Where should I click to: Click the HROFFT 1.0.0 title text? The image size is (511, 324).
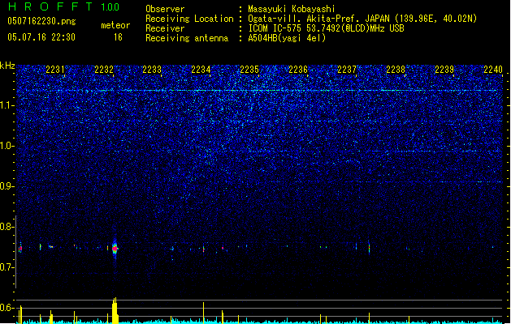pyautogui.click(x=64, y=6)
